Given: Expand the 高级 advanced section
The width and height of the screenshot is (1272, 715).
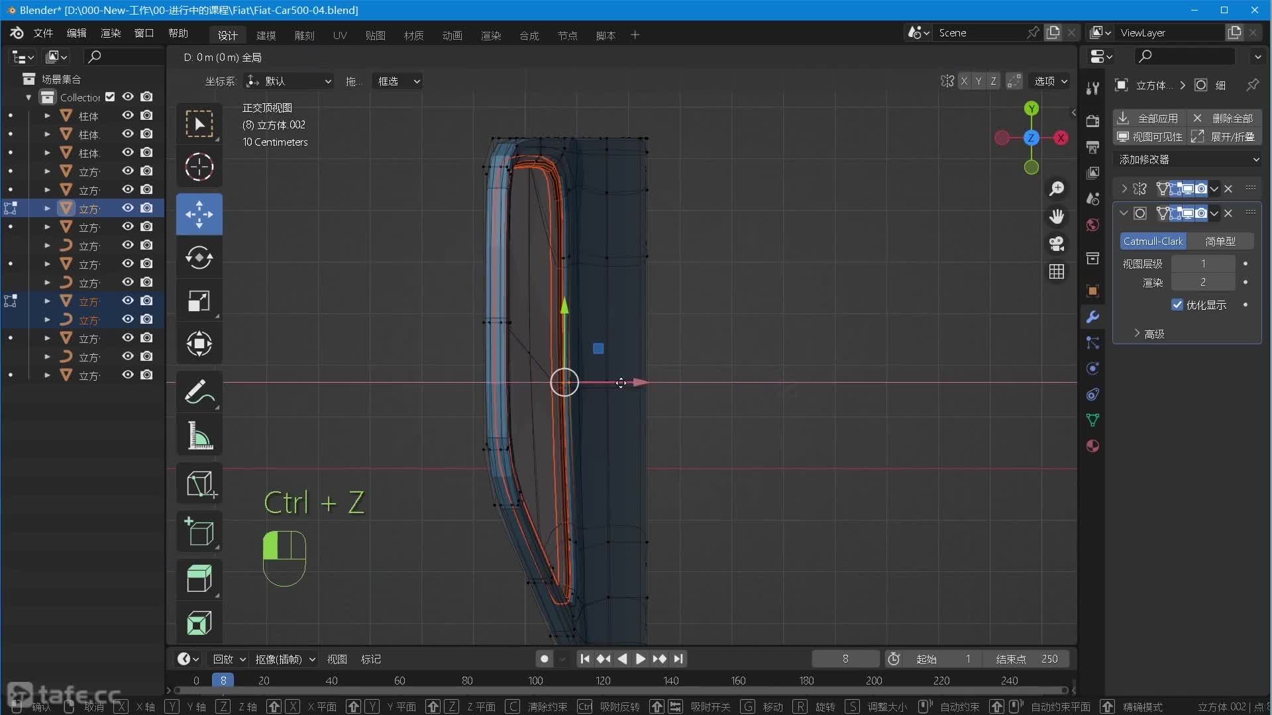Looking at the screenshot, I should (x=1149, y=334).
